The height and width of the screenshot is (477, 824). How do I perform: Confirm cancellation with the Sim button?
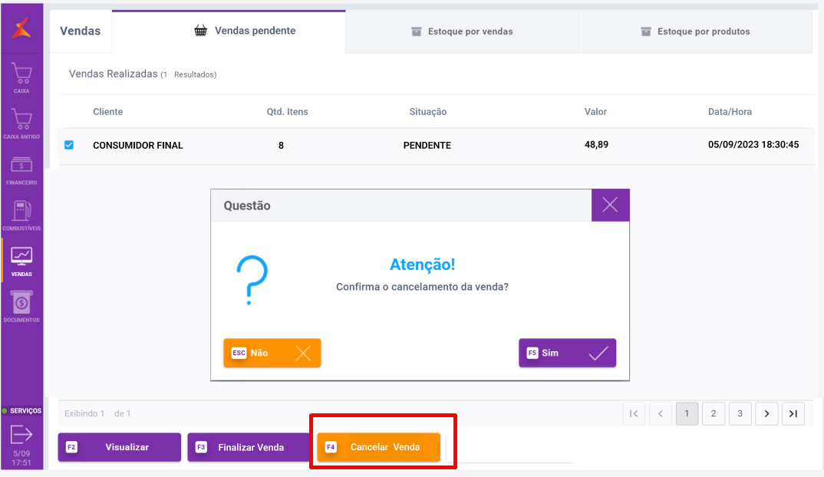tap(567, 353)
